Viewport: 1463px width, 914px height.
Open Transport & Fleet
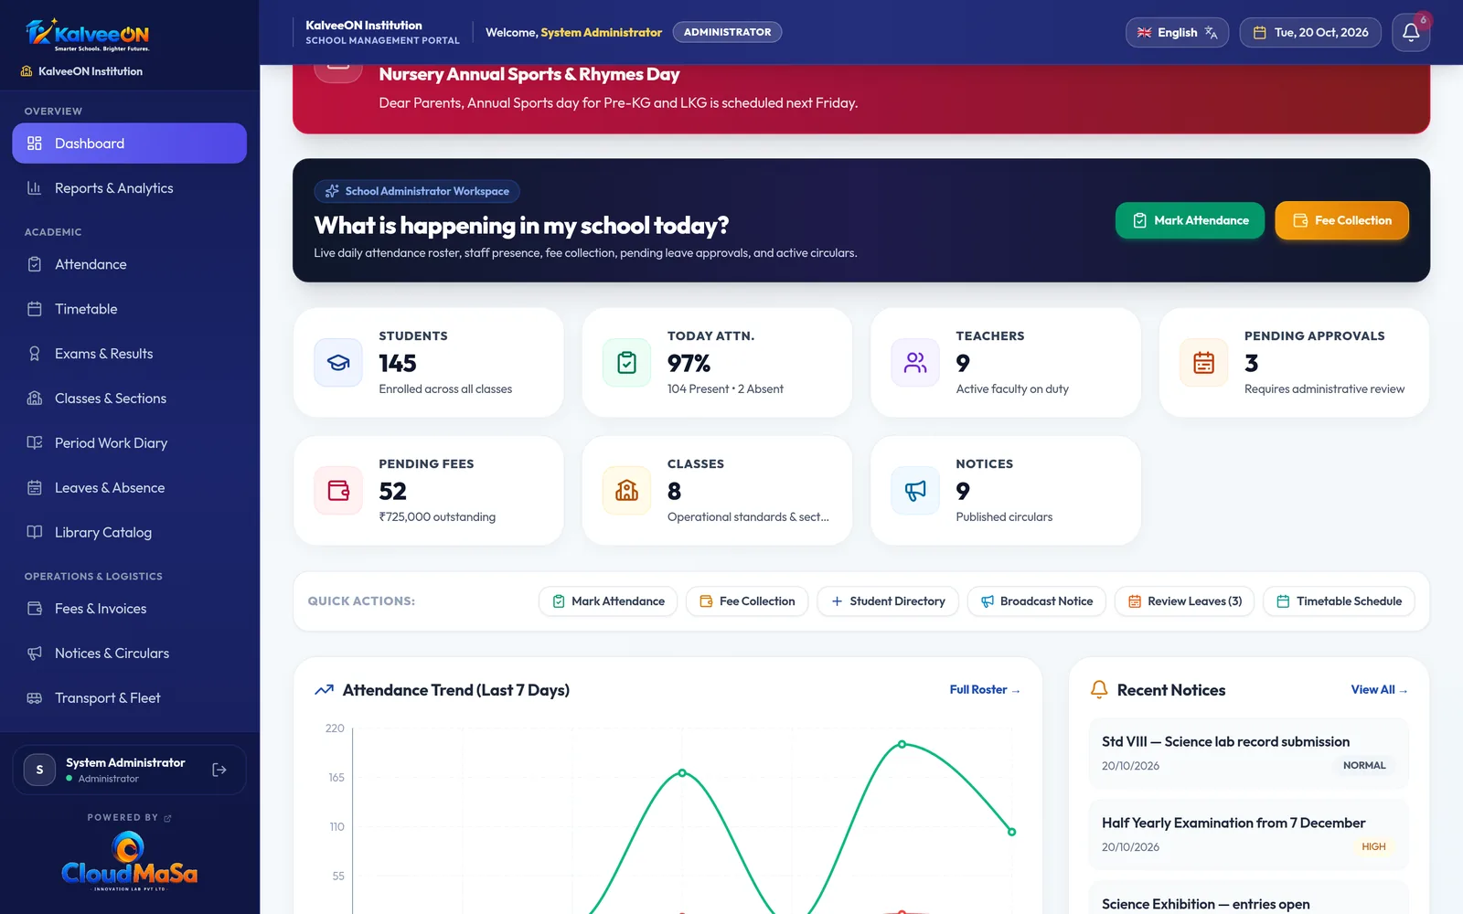point(129,698)
